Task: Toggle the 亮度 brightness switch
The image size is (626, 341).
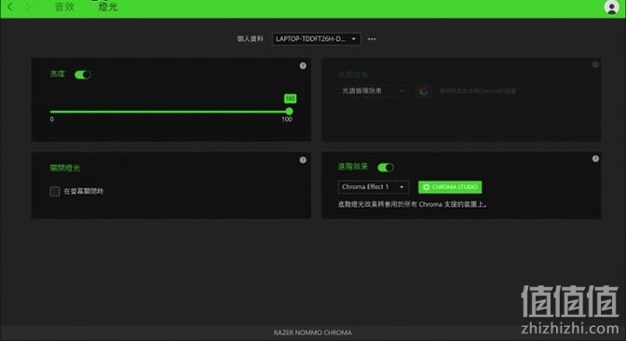Action: coord(83,75)
